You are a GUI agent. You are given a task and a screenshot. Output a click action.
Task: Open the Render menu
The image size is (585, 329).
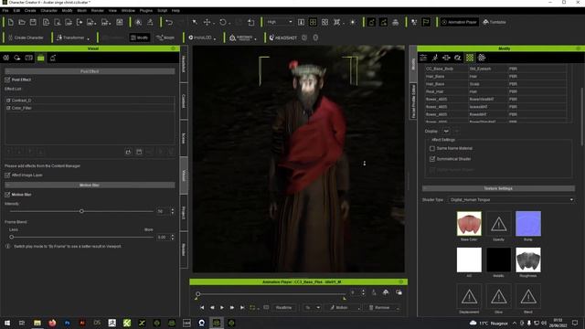click(98, 10)
